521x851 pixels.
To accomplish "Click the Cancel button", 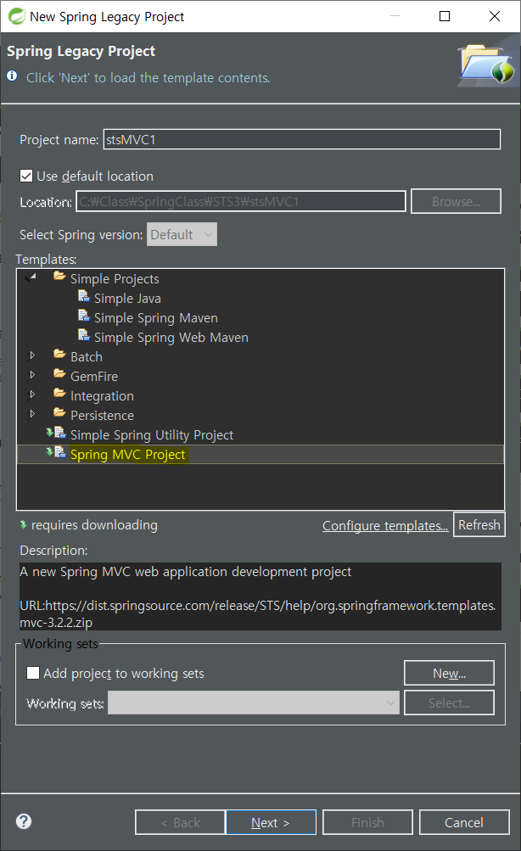I will (x=464, y=822).
